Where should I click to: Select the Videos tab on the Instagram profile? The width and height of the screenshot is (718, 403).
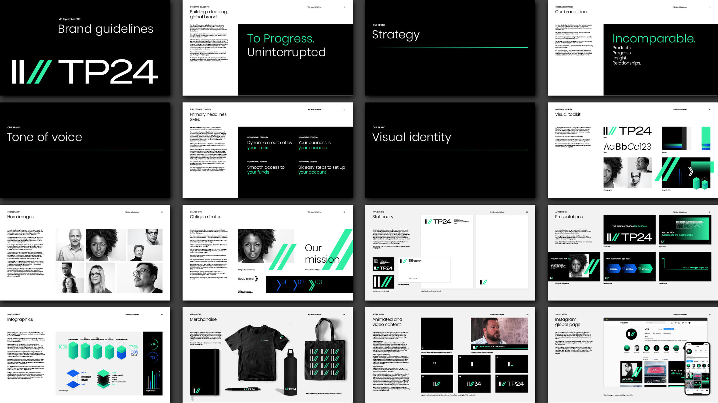point(655,359)
